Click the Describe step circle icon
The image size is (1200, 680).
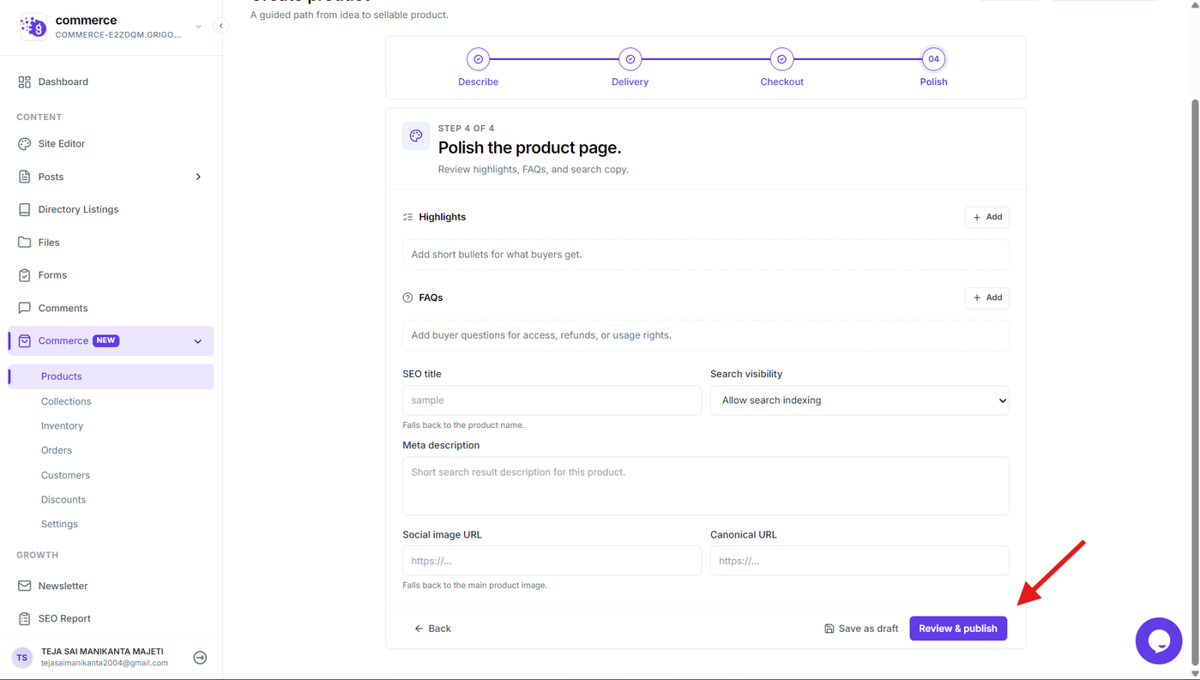click(478, 59)
